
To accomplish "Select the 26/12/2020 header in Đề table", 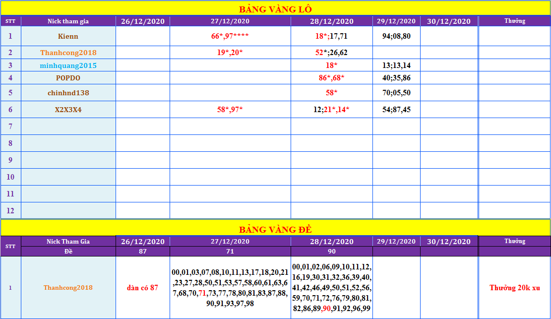I will coord(143,242).
